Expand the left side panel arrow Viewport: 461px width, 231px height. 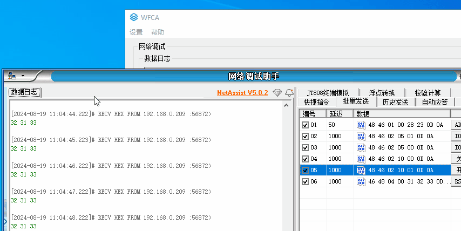point(5,221)
